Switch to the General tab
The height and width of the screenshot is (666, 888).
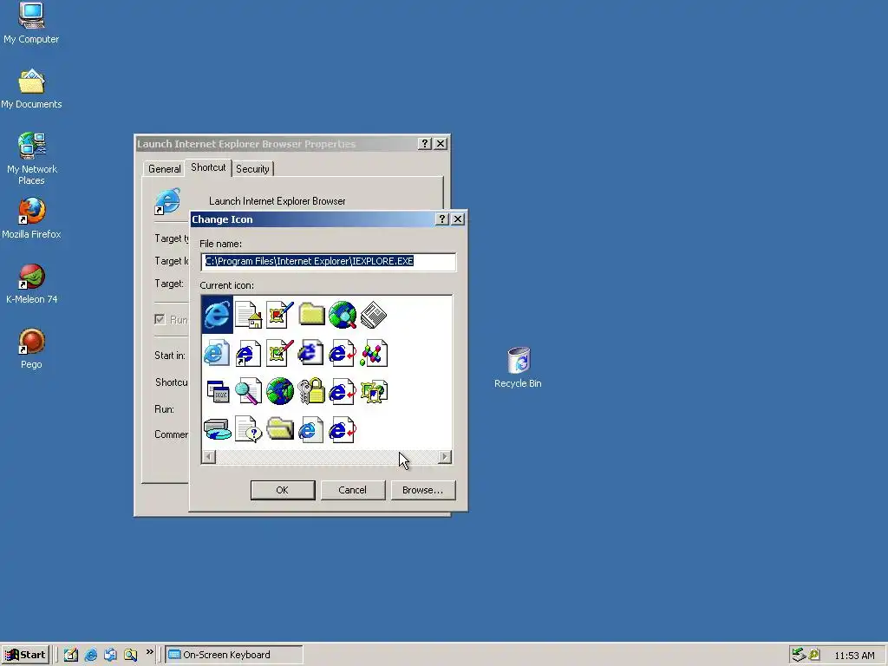coord(164,169)
